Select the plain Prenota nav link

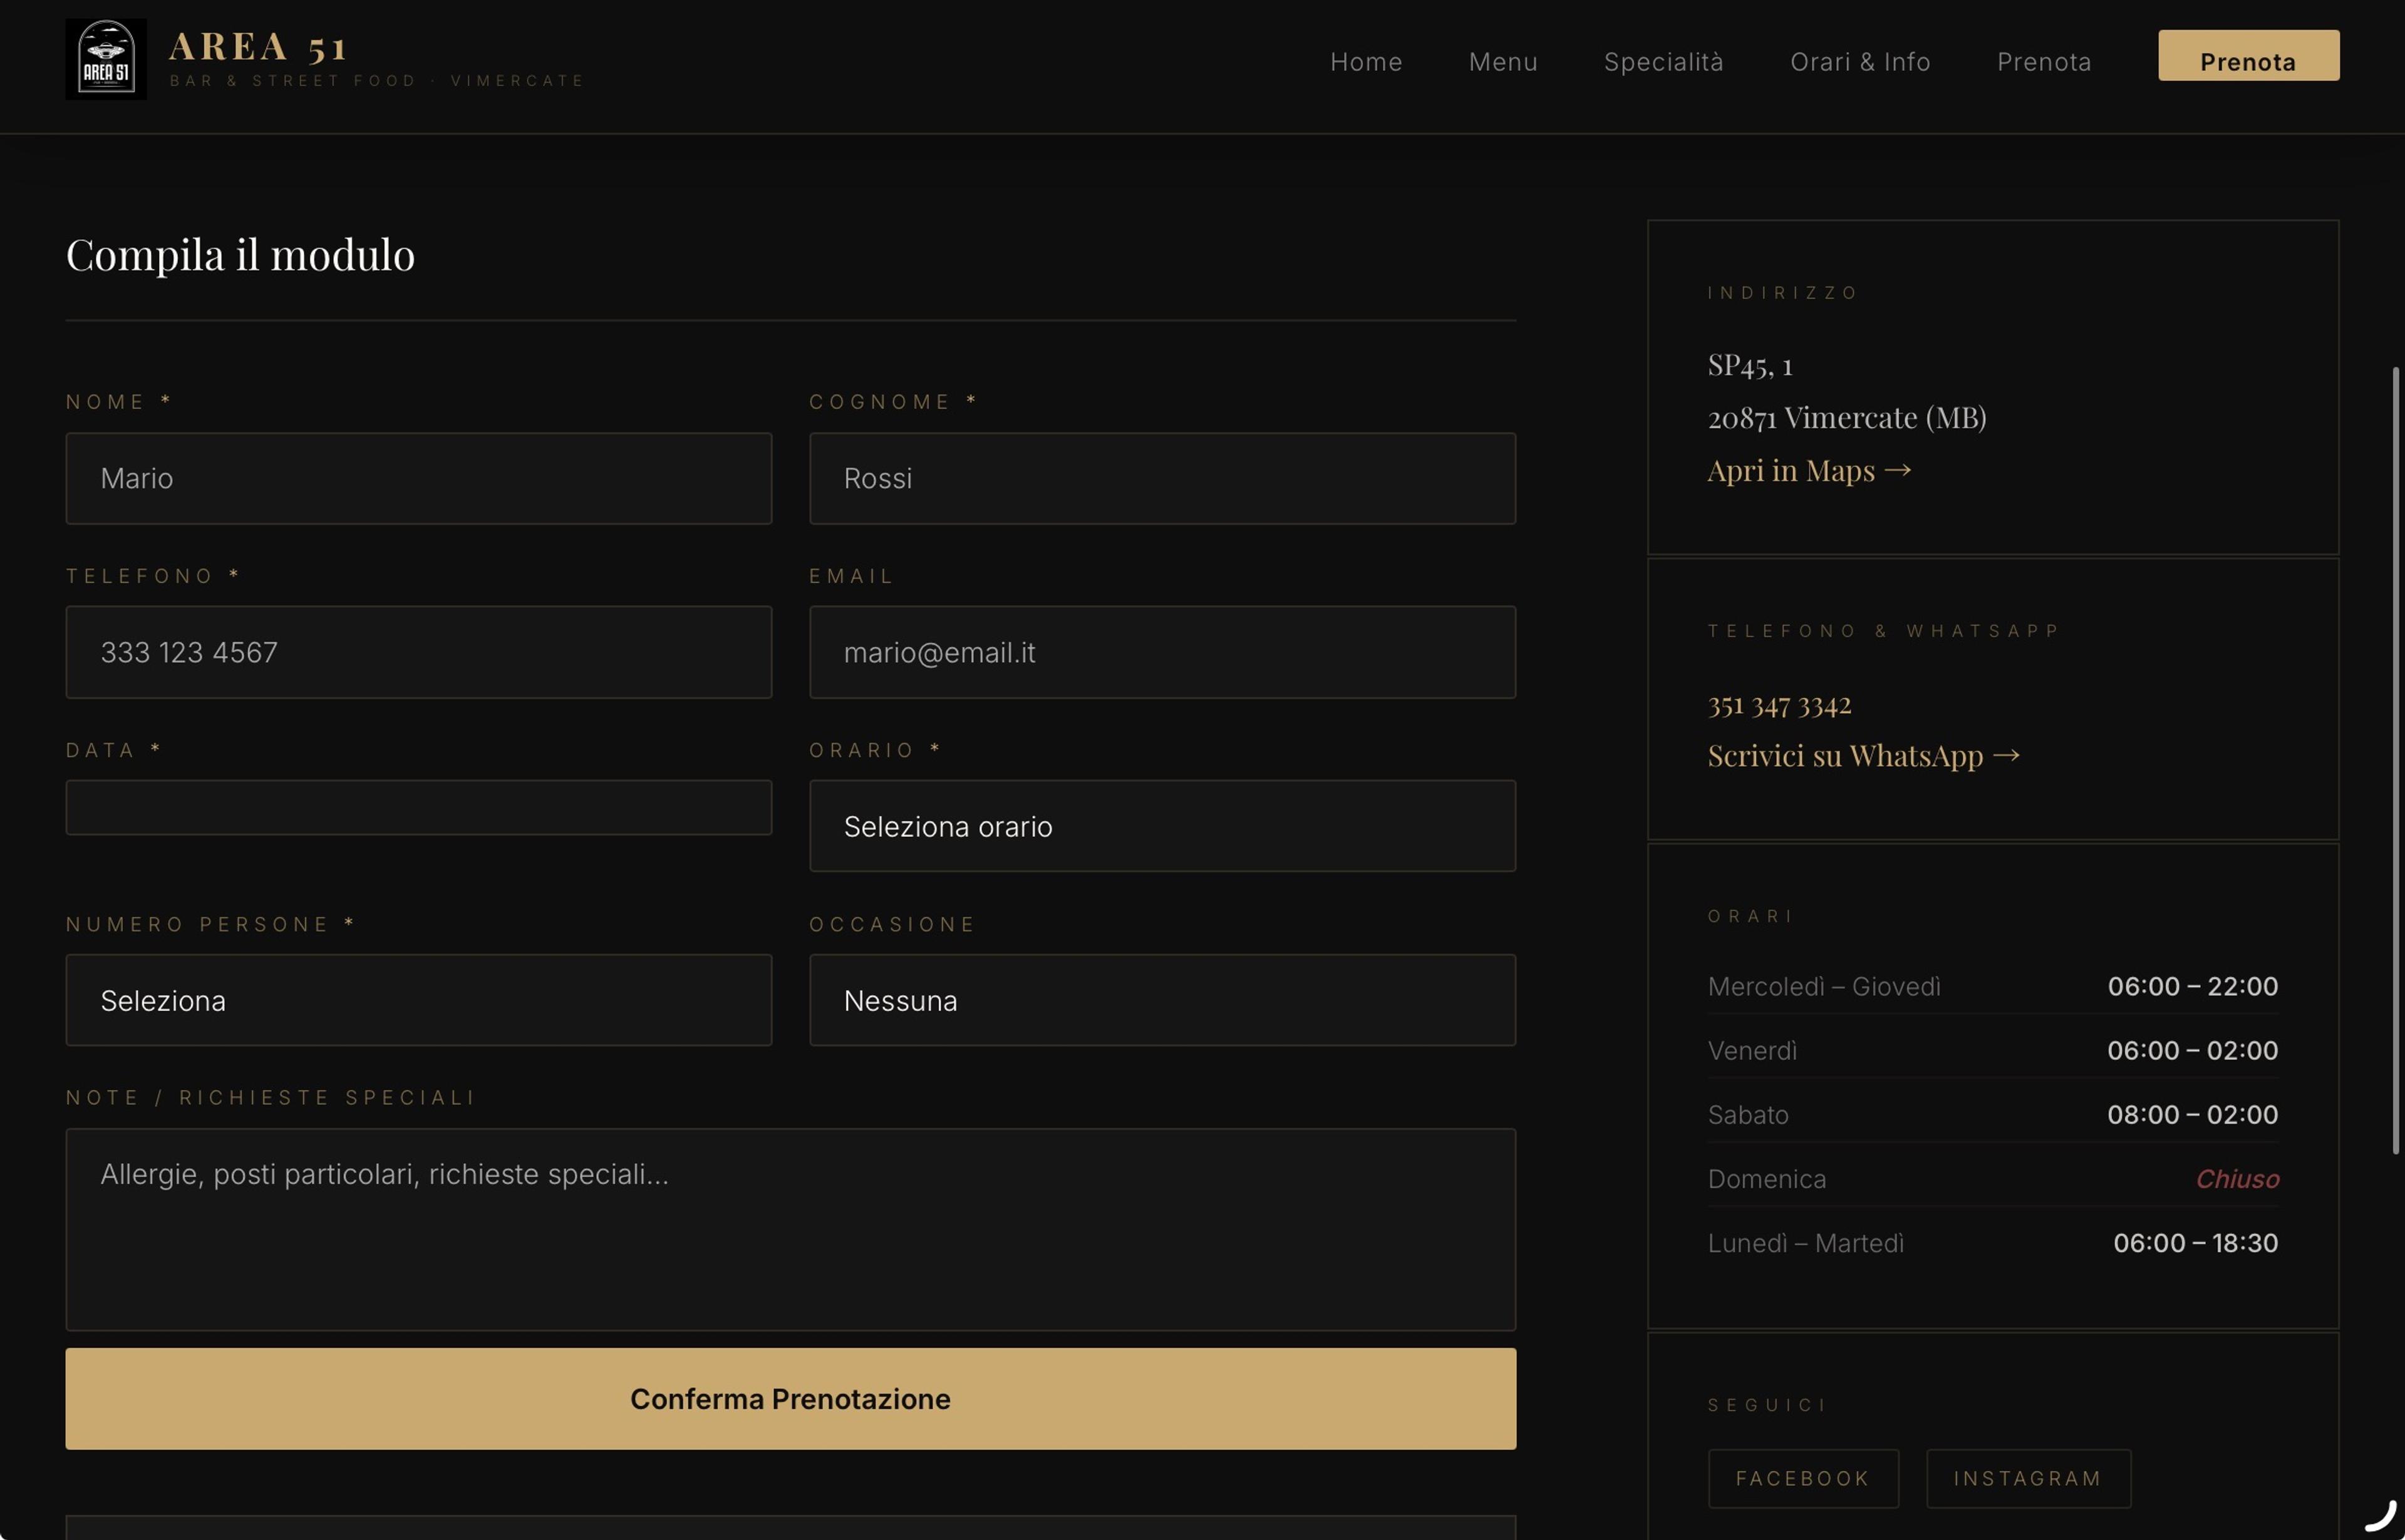click(2044, 62)
